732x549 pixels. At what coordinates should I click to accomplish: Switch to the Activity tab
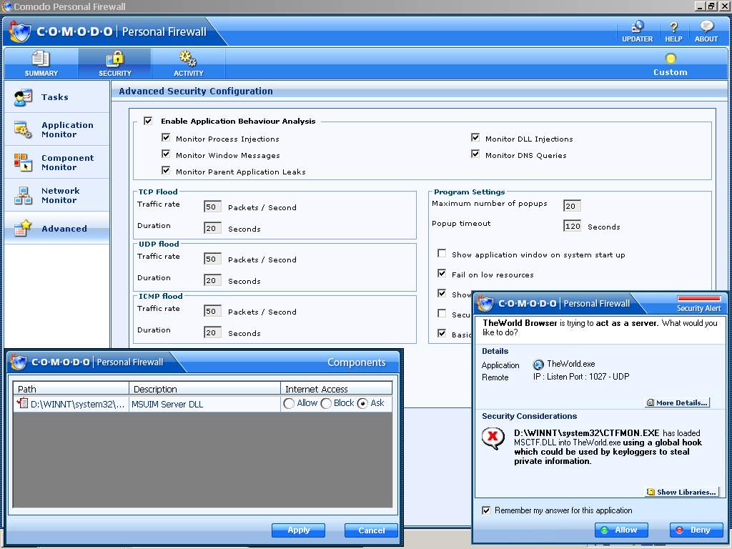tap(188, 63)
